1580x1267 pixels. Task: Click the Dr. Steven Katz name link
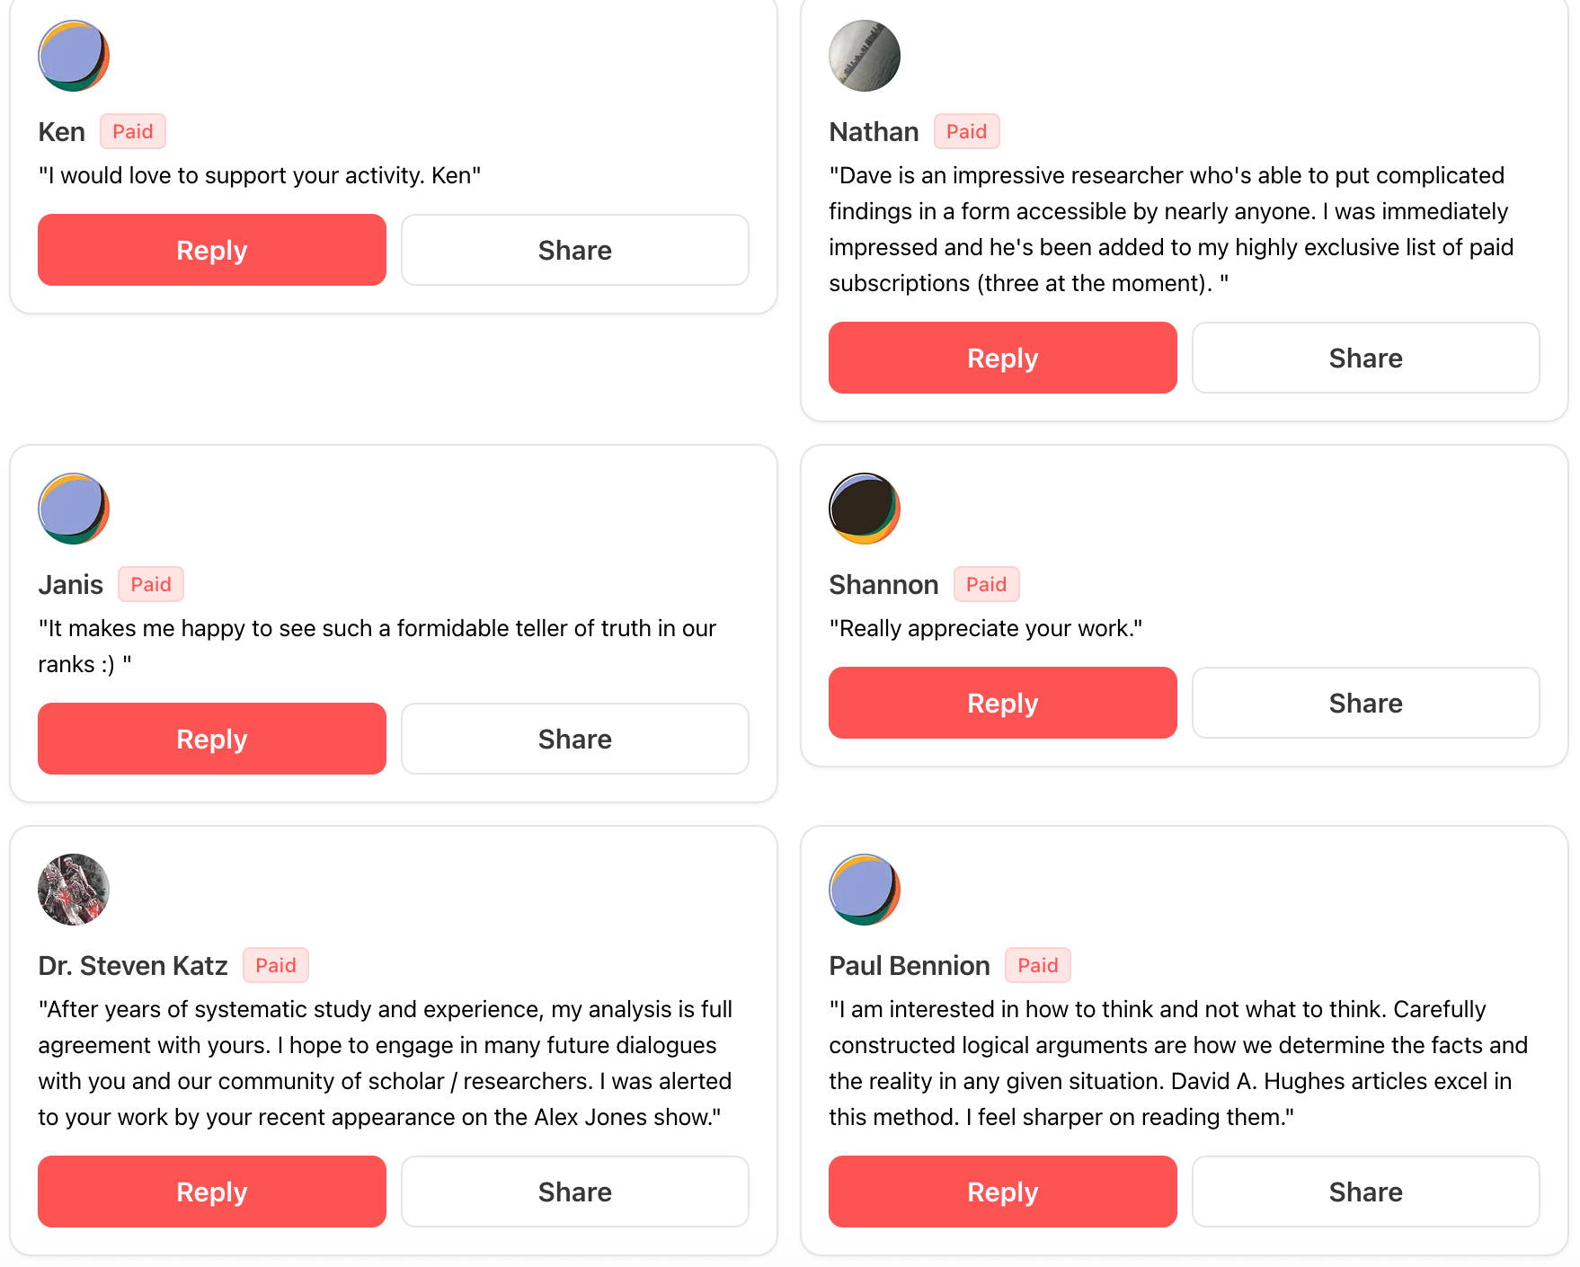click(133, 965)
